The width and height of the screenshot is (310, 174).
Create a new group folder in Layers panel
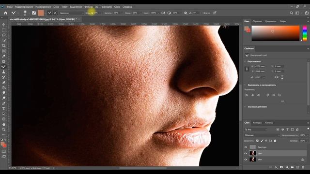click(293, 167)
